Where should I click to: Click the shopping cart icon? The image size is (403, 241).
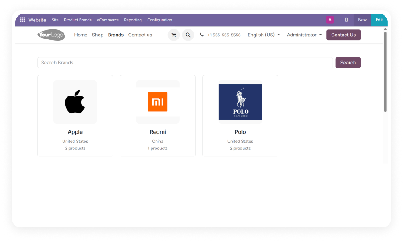tap(174, 35)
